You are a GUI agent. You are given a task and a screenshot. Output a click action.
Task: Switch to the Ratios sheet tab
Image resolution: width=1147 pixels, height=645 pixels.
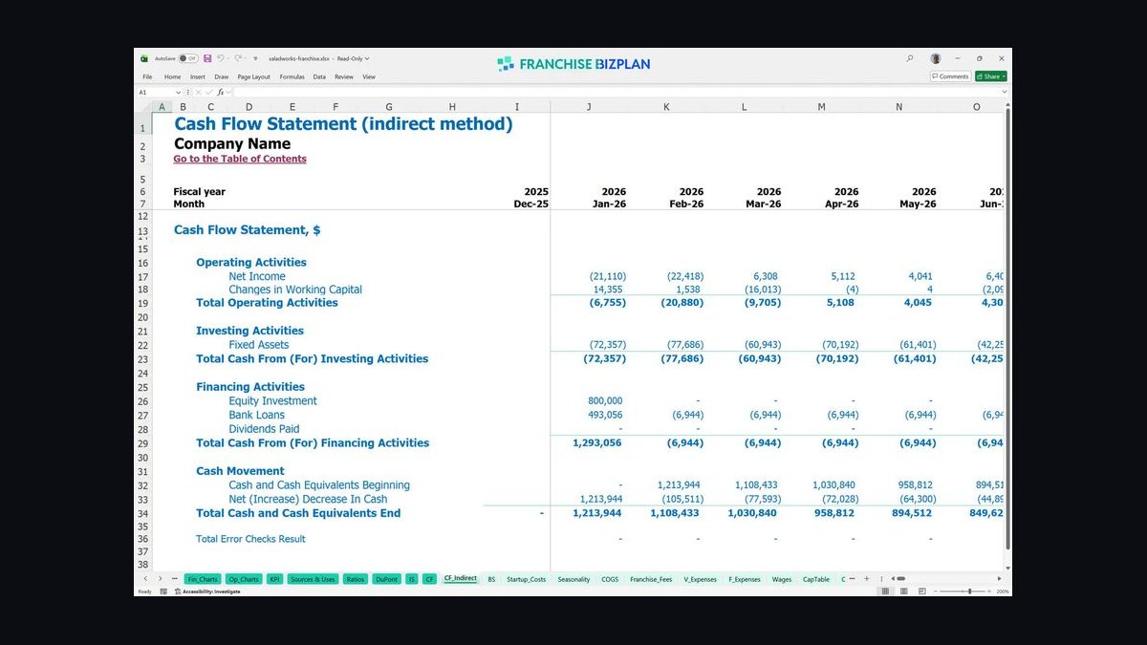[x=355, y=579]
